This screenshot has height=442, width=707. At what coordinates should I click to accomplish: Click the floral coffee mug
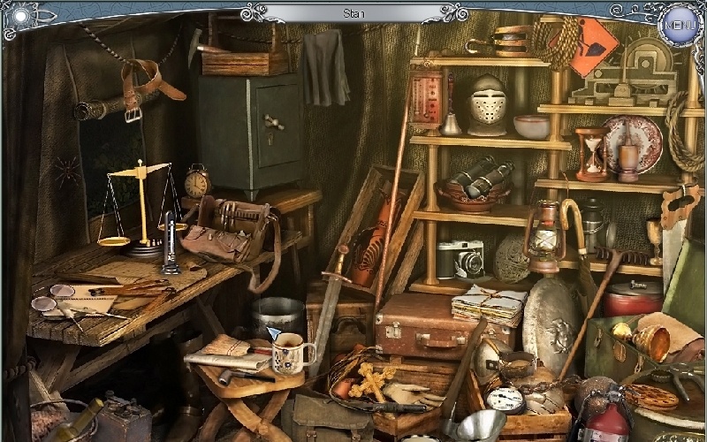293,354
